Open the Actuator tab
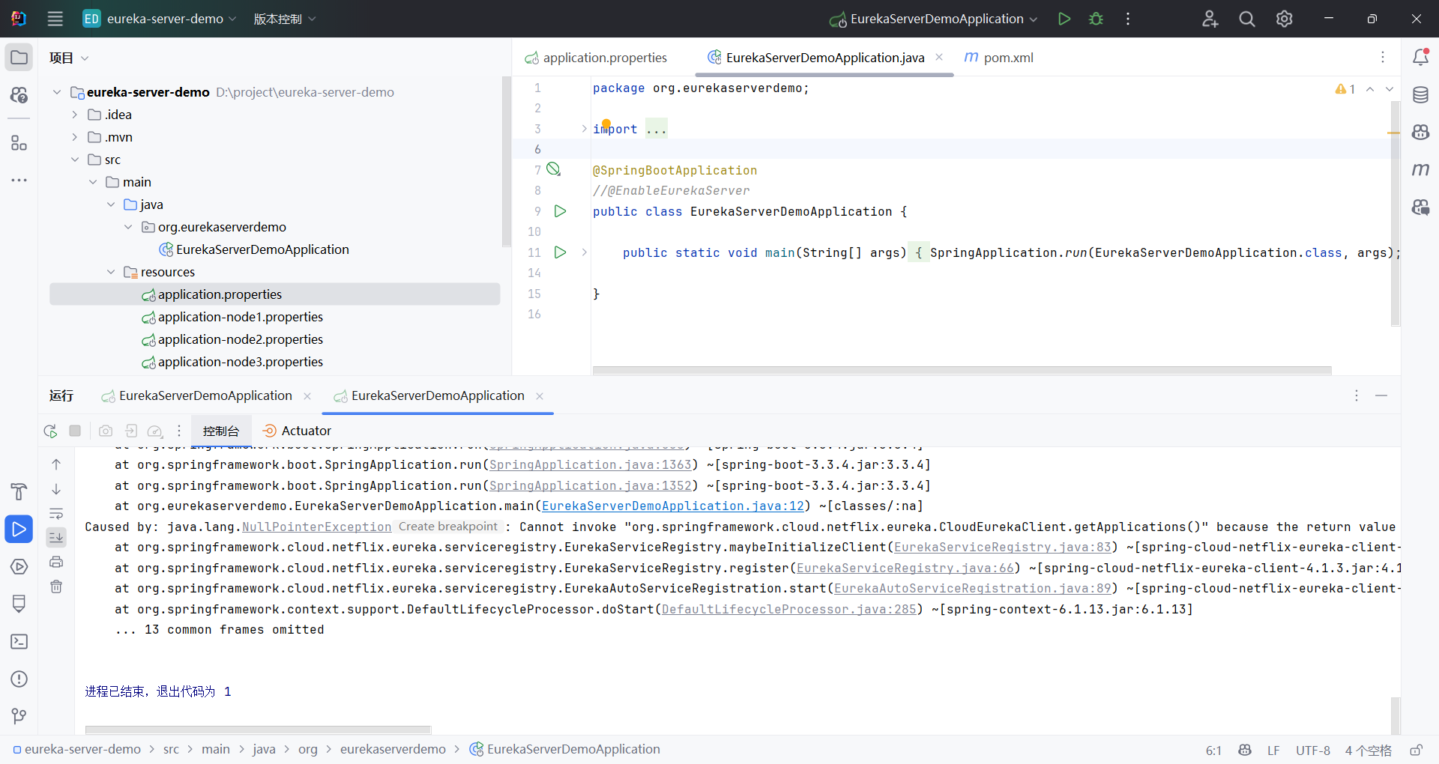 click(298, 431)
